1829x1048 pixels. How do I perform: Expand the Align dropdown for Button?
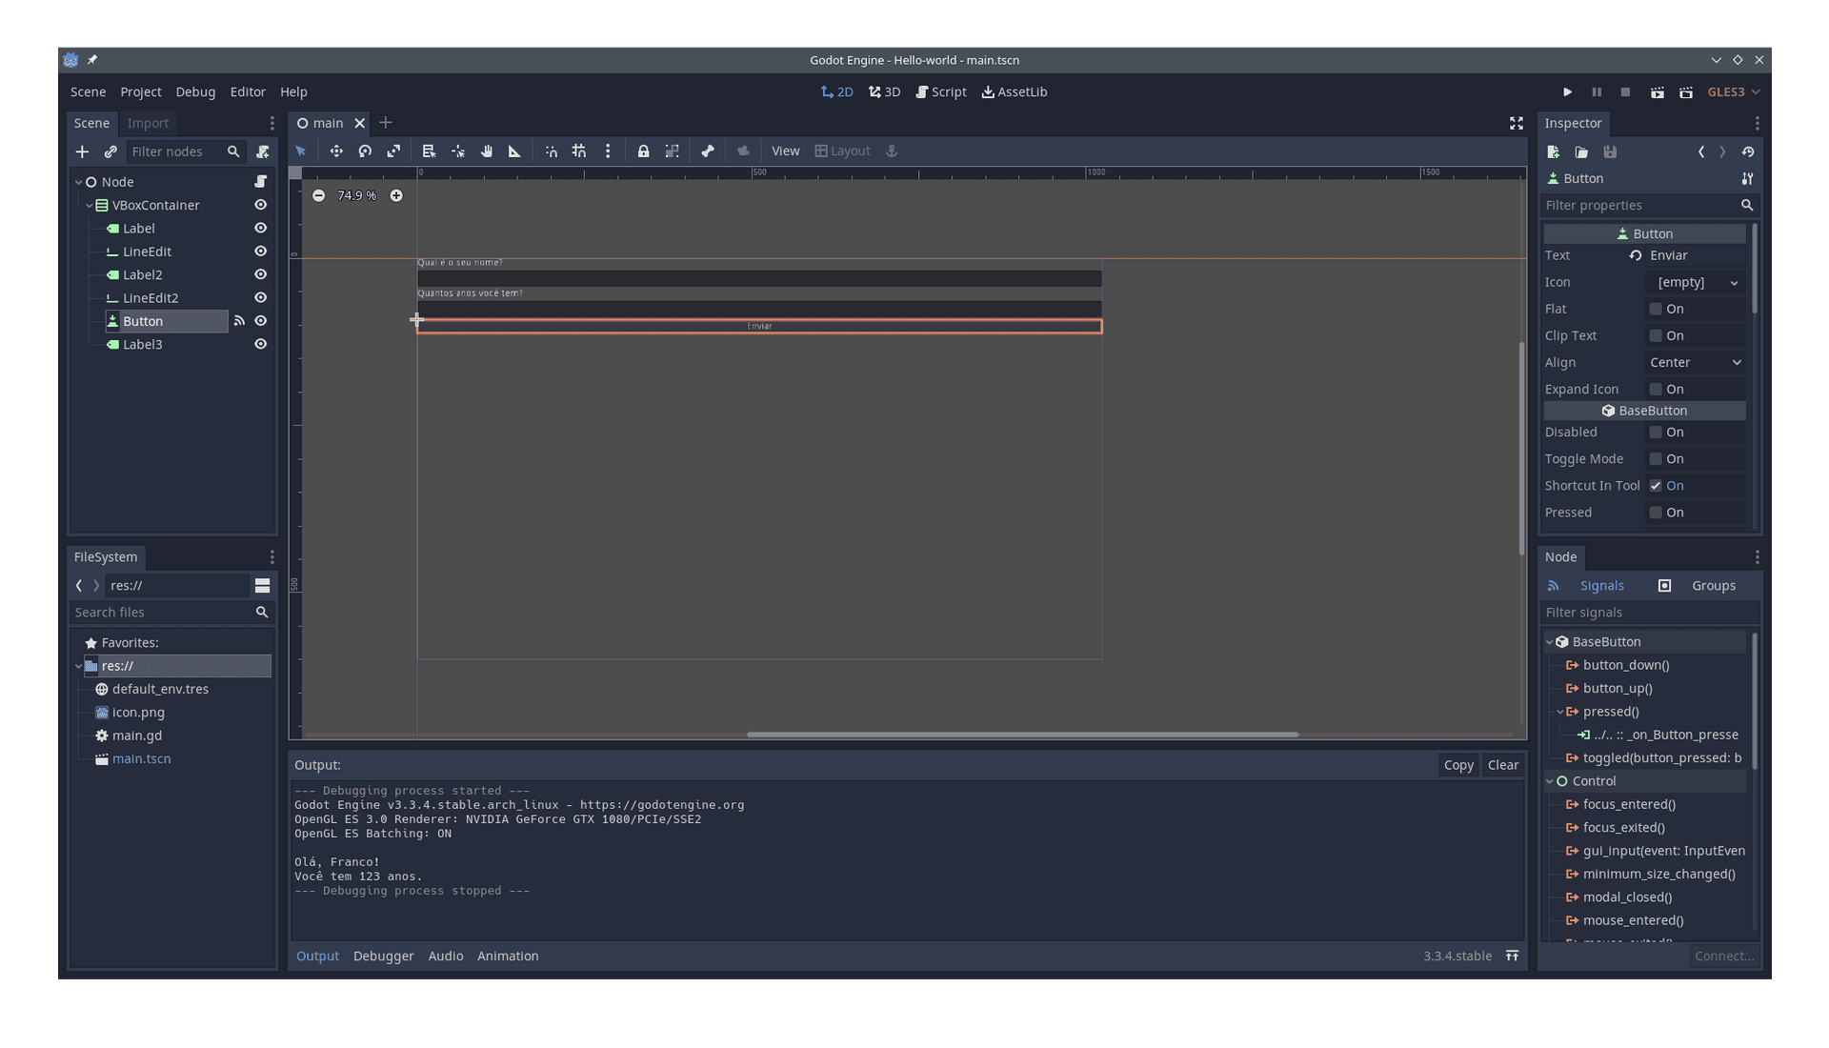[x=1694, y=362]
